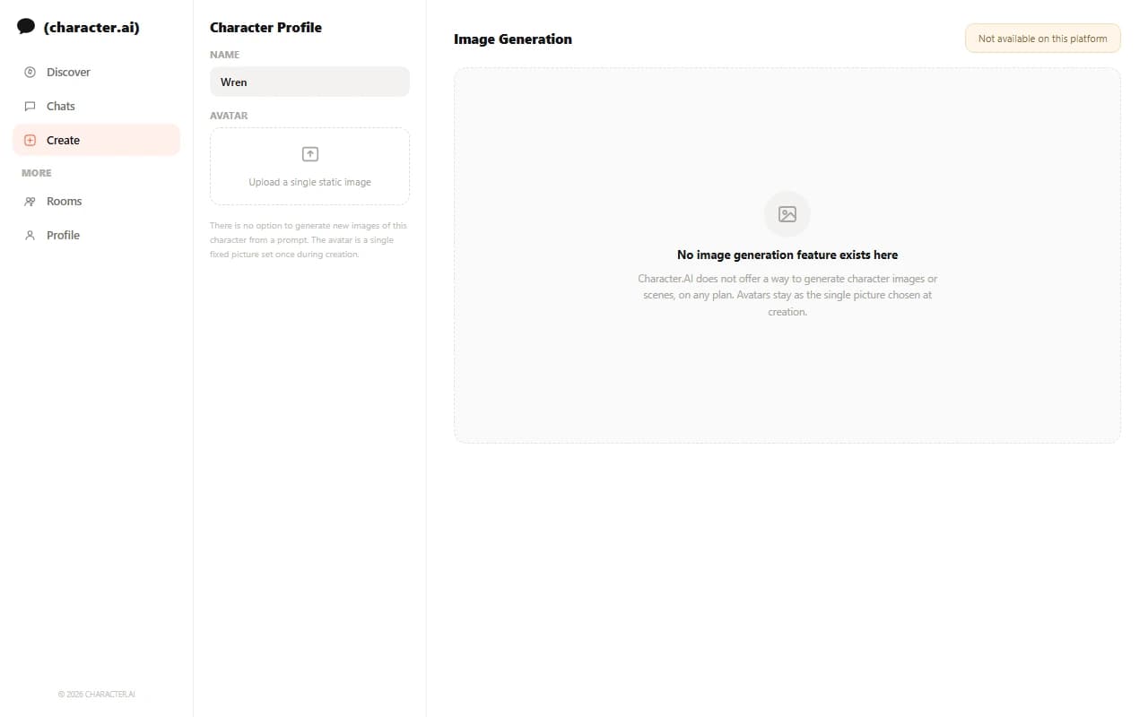Image resolution: width=1148 pixels, height=717 pixels.
Task: Open Profile from the sidebar
Action: [x=96, y=235]
